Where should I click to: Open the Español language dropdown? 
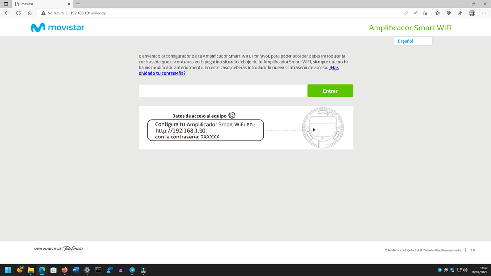point(412,41)
